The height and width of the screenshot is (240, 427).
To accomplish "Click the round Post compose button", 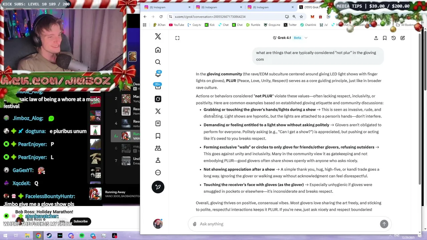I will coord(158,187).
